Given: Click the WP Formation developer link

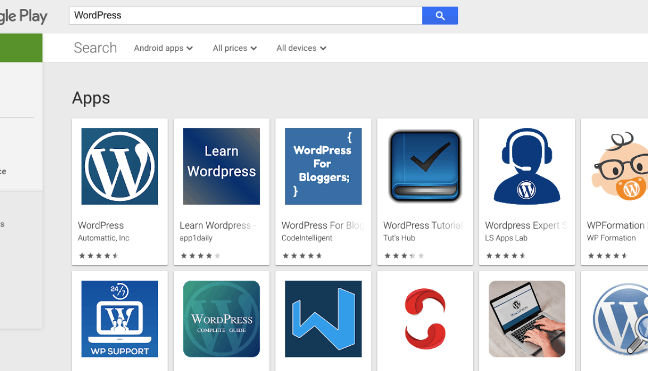Looking at the screenshot, I should coord(611,238).
